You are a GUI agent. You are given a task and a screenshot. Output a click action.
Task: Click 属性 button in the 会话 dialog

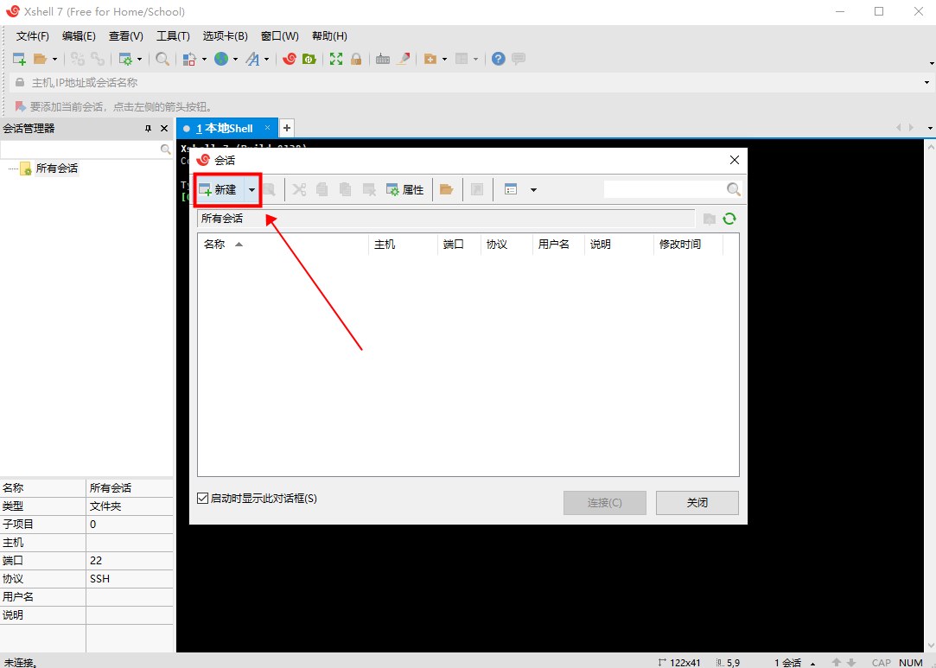(x=405, y=190)
